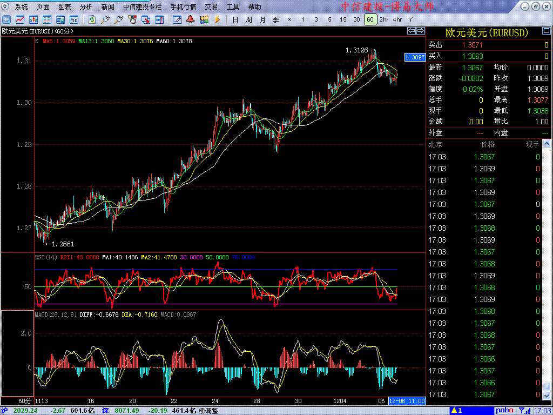Image resolution: width=553 pixels, height=415 pixels.
Task: Open the 工具 menu
Action: 233,6
